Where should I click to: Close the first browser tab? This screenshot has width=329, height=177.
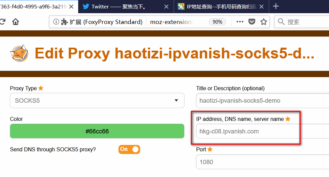pos(71,7)
